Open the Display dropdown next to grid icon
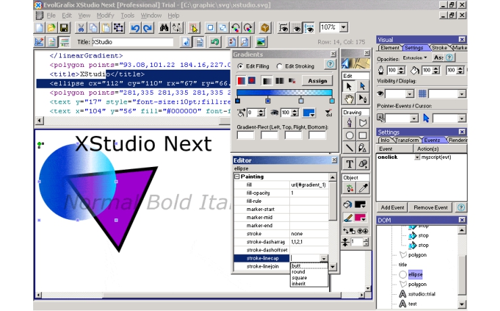This screenshot has width=500, height=311. tap(461, 94)
